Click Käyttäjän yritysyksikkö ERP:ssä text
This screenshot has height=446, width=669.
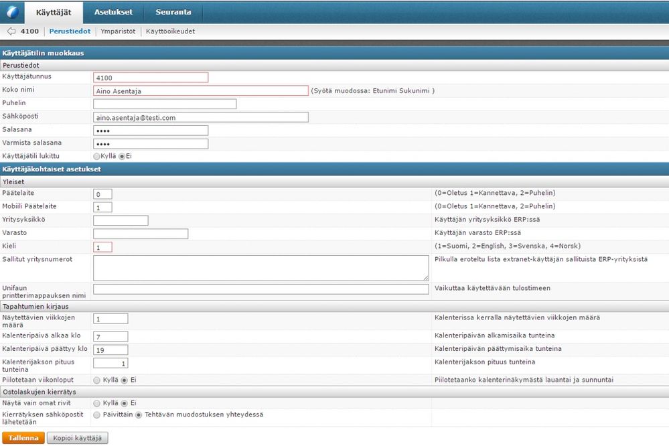[x=488, y=220]
